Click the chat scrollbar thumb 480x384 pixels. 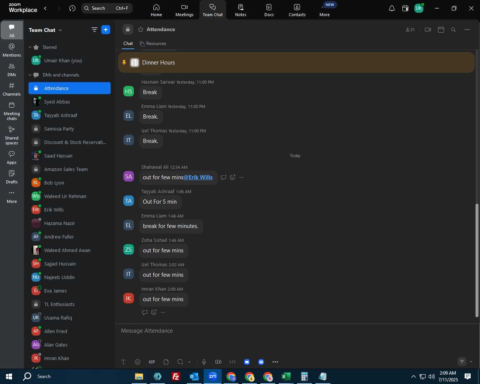[x=477, y=260]
